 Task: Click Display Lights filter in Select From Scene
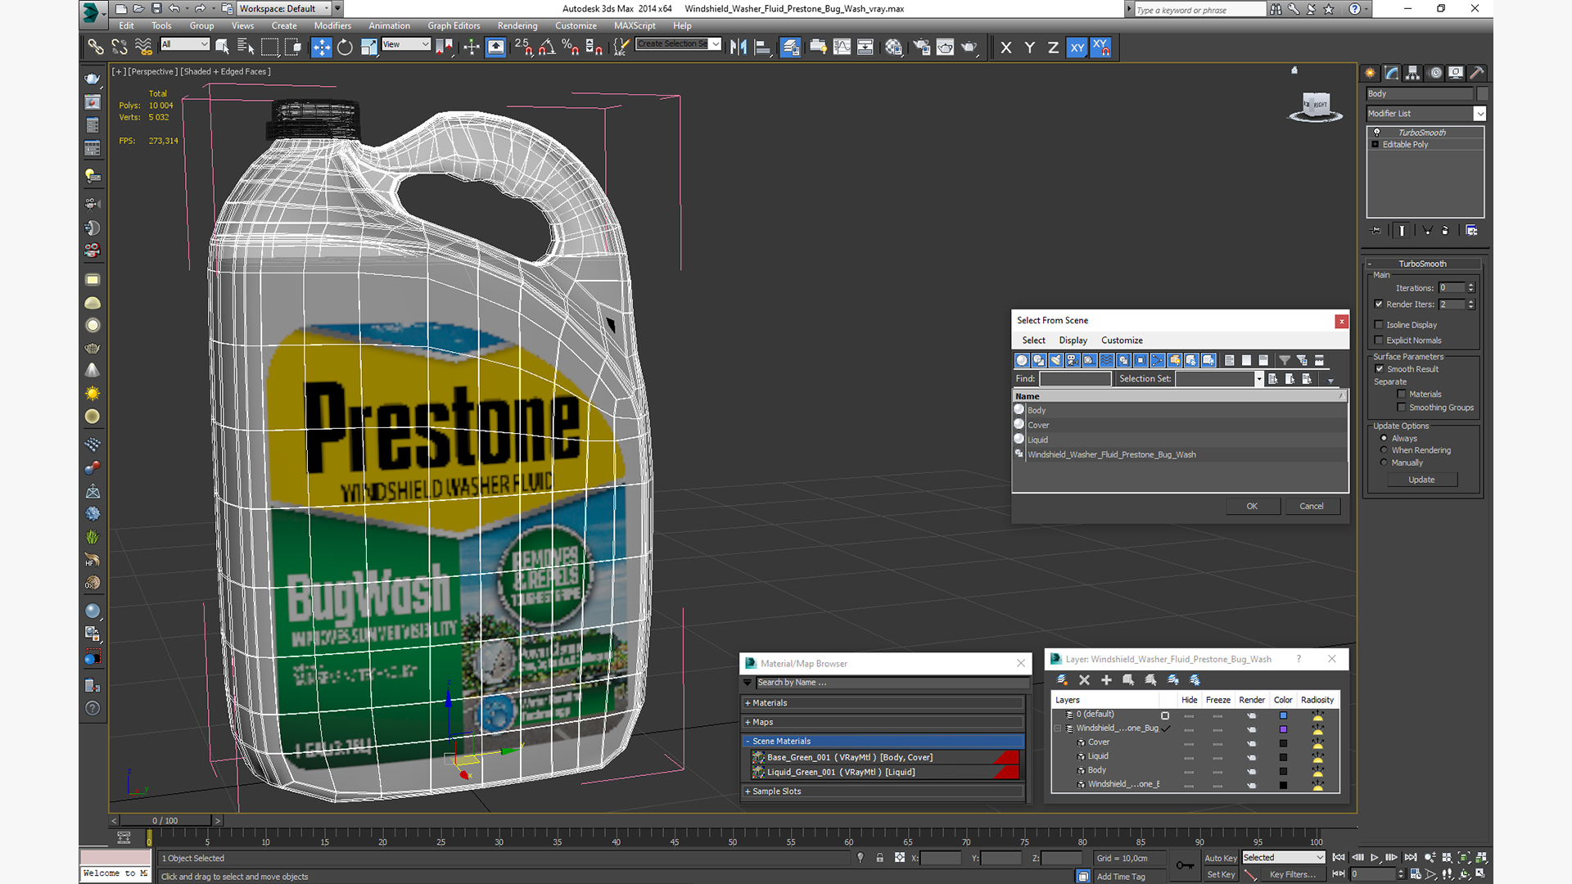click(x=1055, y=360)
